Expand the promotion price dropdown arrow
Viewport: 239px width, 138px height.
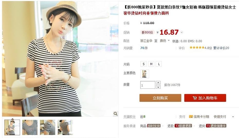(x=181, y=32)
